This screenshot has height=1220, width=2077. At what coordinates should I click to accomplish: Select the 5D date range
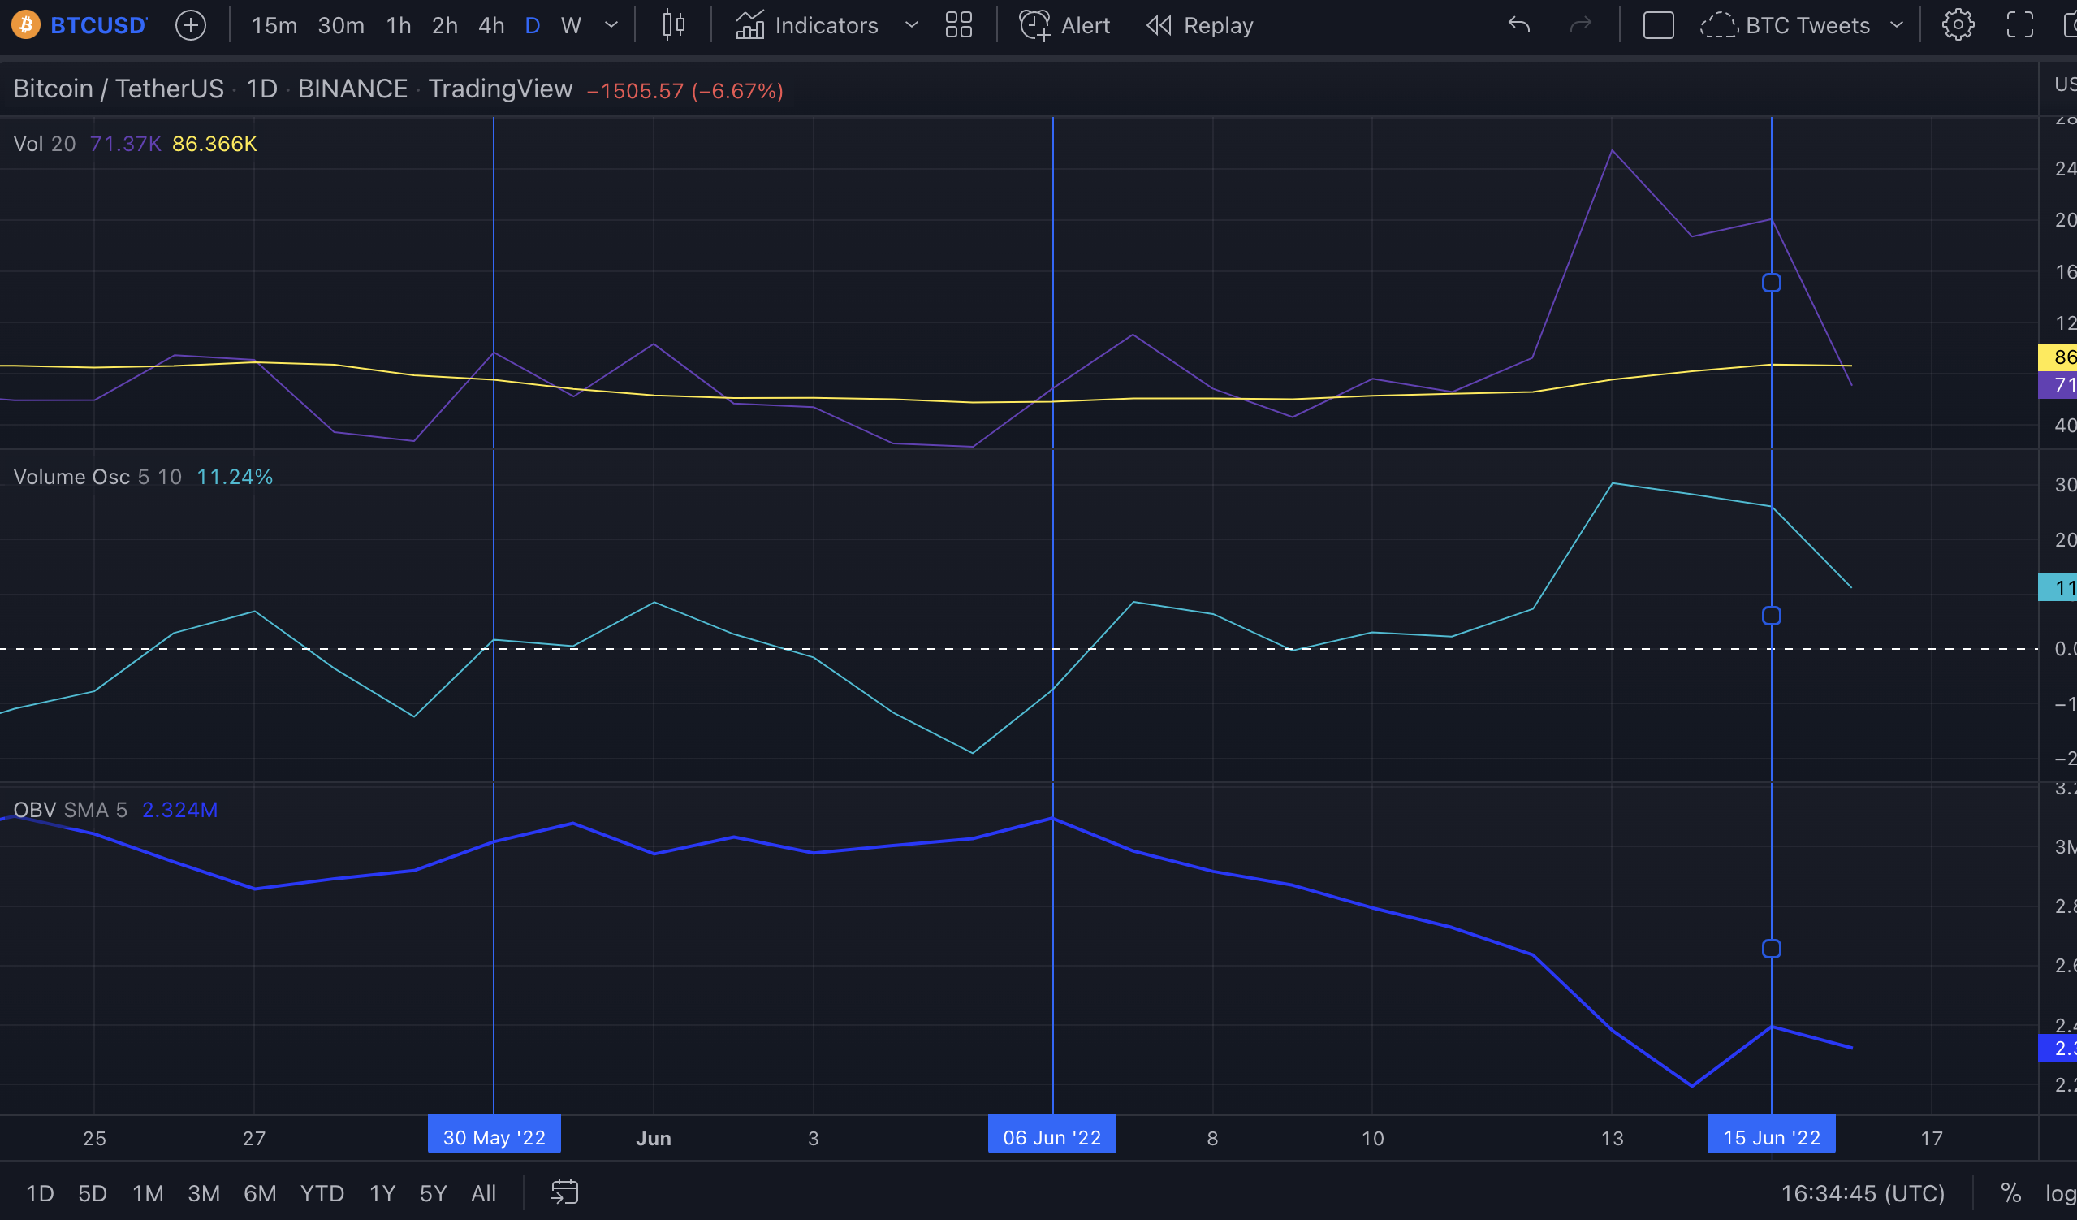tap(93, 1194)
